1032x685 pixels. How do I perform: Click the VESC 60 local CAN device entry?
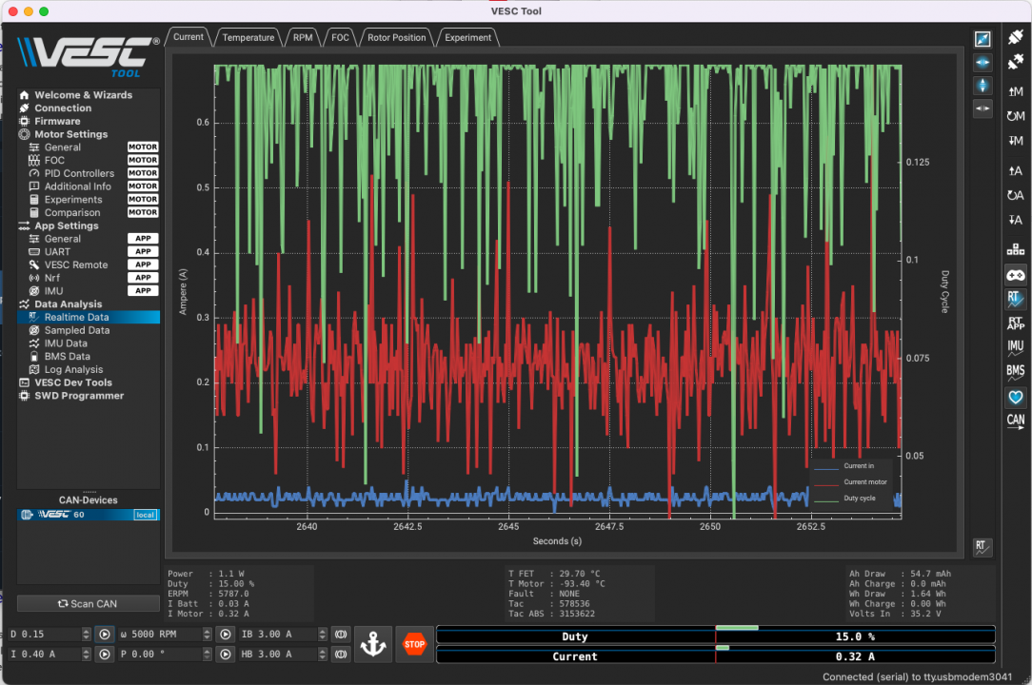coord(88,514)
